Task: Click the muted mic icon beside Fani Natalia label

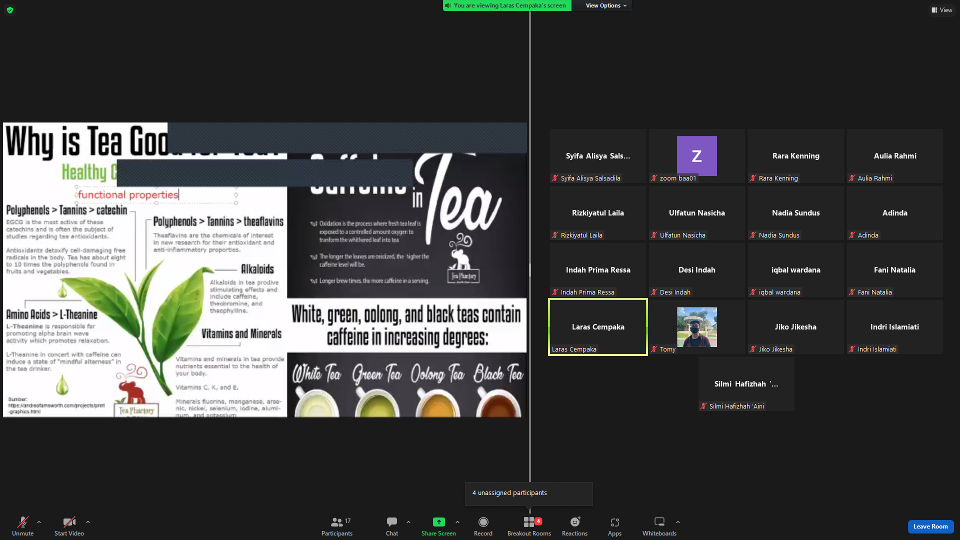Action: [x=852, y=292]
